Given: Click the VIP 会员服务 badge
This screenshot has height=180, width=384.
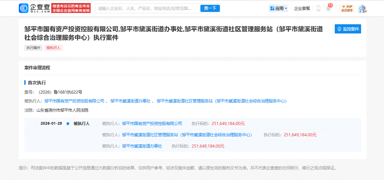Looking at the screenshot, I should tap(347, 9).
